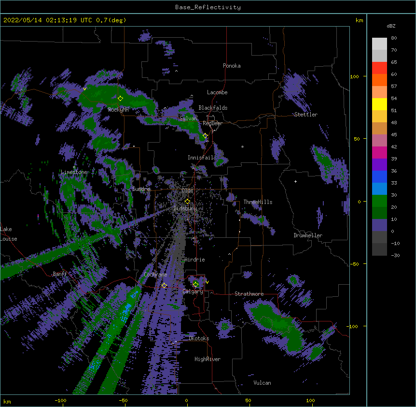Viewport: 416px width, 407px height.
Task: Click the yellow diamond marker south of RedDeer
Action: (205, 136)
